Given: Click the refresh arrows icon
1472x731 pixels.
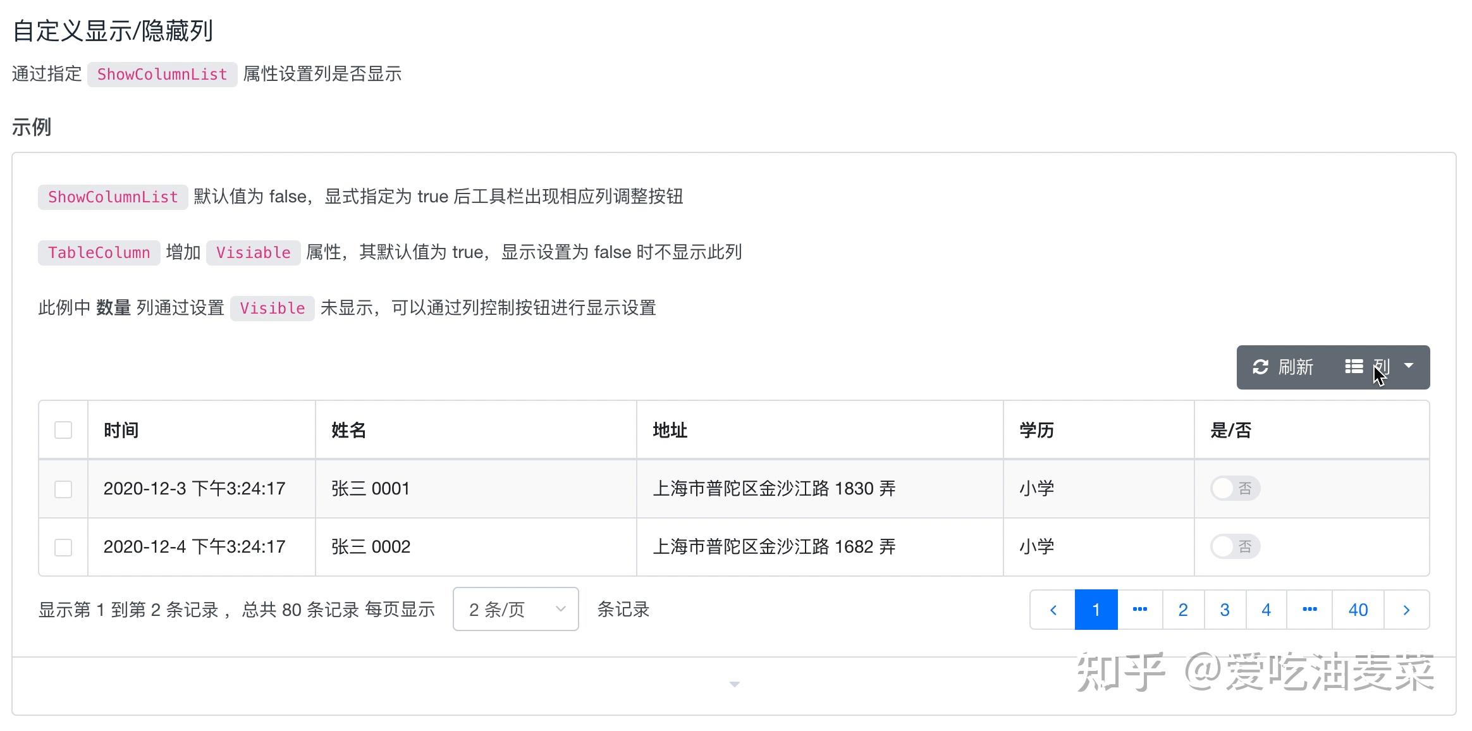Looking at the screenshot, I should [1260, 367].
